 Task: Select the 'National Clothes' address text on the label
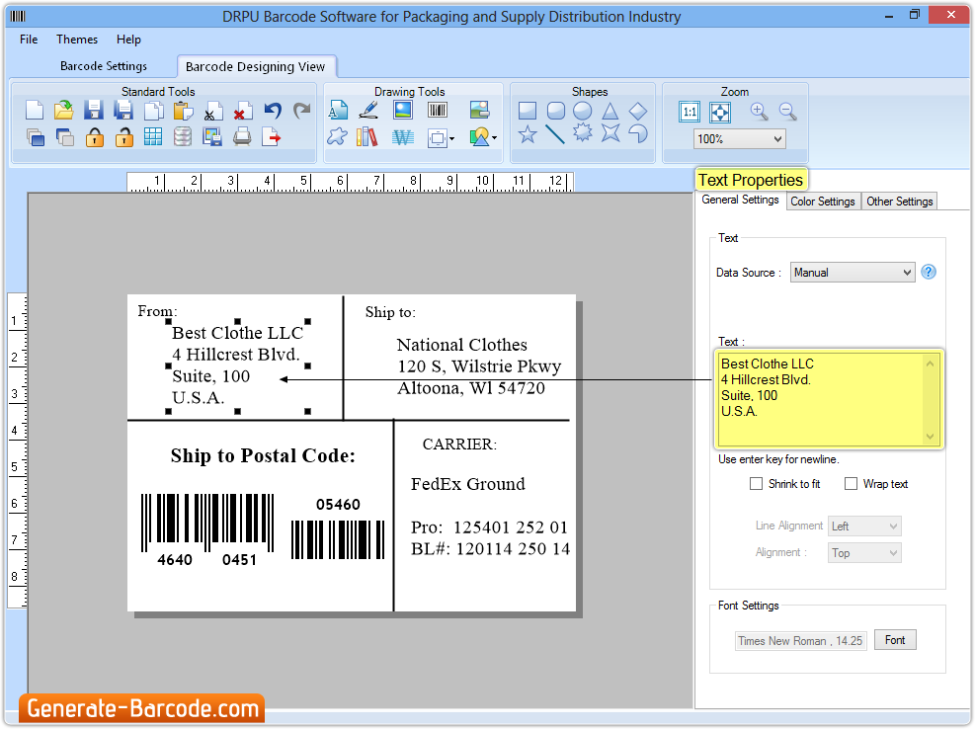coord(479,366)
